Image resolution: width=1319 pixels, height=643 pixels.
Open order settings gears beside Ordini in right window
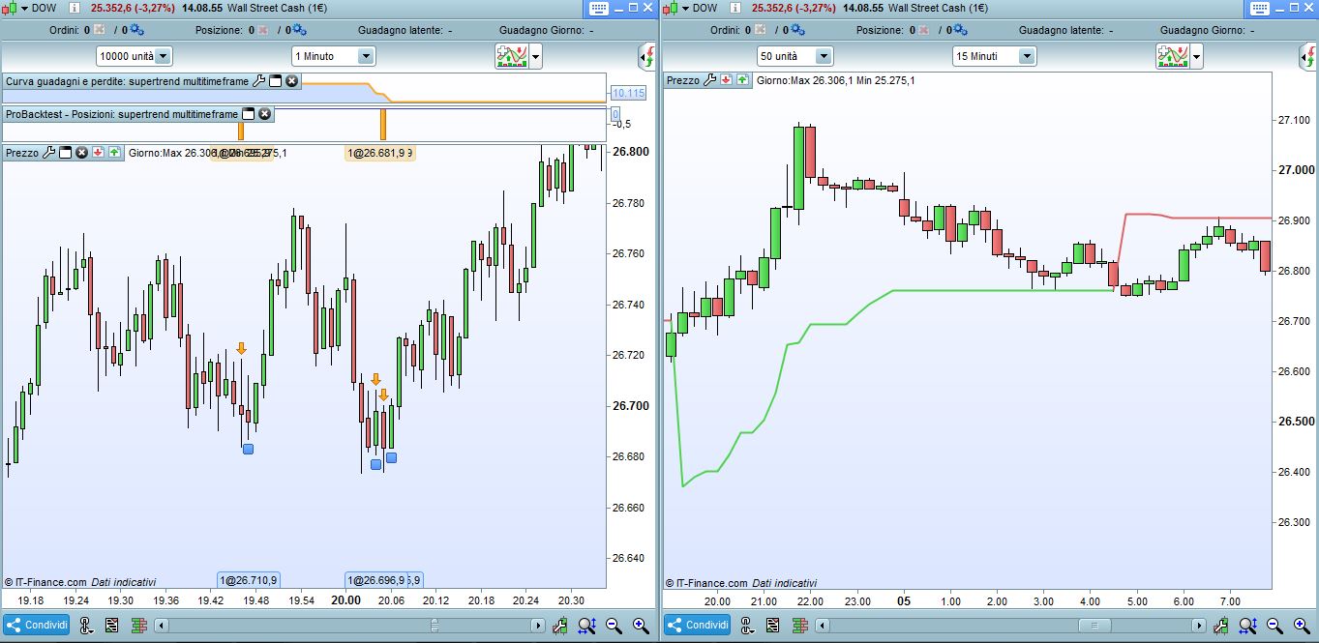796,30
